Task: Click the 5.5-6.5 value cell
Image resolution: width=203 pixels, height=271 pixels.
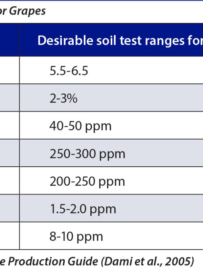Action: pyautogui.click(x=69, y=71)
